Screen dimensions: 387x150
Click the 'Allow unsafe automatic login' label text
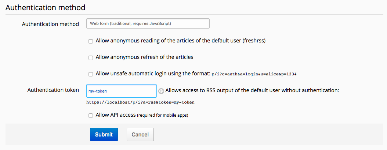point(153,74)
